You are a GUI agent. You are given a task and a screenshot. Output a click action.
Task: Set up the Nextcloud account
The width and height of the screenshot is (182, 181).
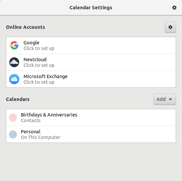click(91, 62)
